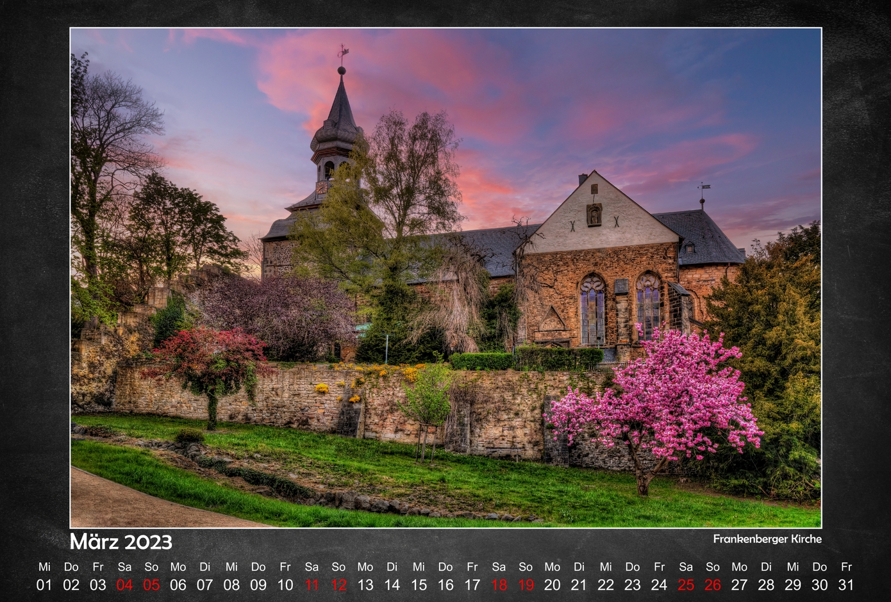This screenshot has width=891, height=602.
Task: Click the März 2023 month title
Action: [x=121, y=542]
